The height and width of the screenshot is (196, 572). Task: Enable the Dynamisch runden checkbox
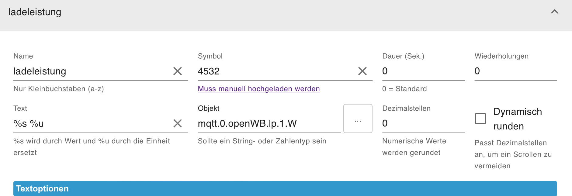click(480, 119)
